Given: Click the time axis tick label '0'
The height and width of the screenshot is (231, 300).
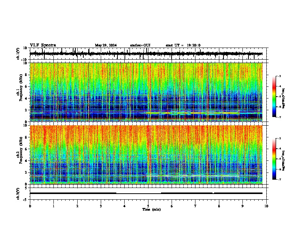Looking at the screenshot, I should coord(30,206).
